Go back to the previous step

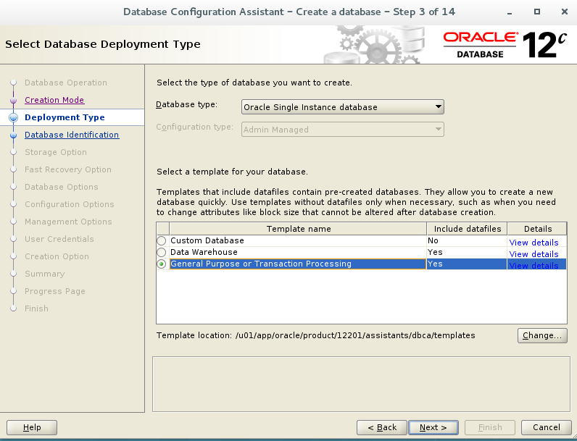[x=382, y=427]
